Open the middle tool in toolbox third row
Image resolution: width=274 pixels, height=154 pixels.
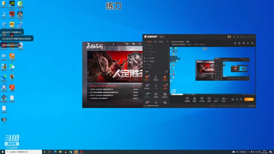click(156, 95)
